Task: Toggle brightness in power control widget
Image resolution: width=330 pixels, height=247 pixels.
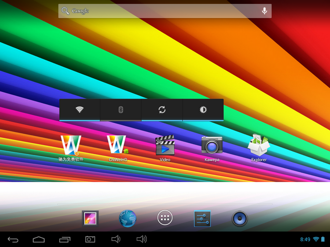Action: point(203,110)
